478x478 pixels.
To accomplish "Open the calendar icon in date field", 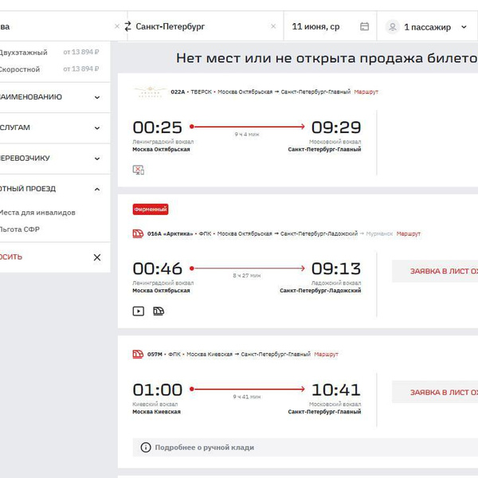I will (x=365, y=26).
